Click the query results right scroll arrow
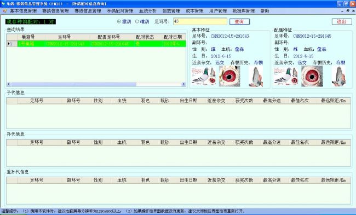 pyautogui.click(x=183, y=84)
